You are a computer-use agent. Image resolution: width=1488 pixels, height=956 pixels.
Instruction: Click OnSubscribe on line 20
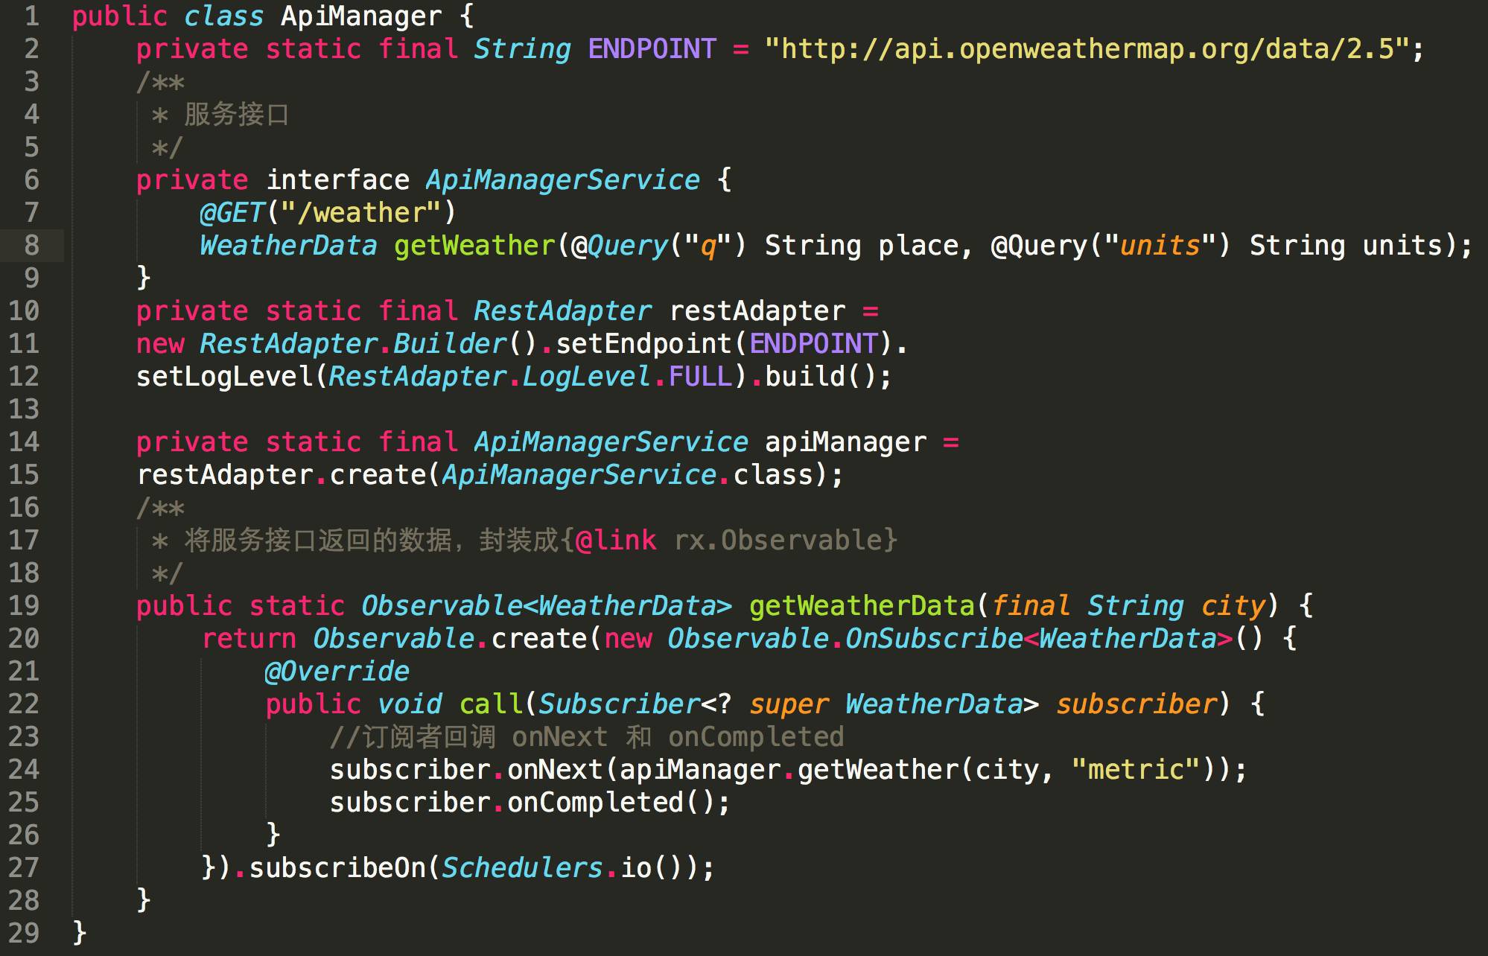(935, 639)
